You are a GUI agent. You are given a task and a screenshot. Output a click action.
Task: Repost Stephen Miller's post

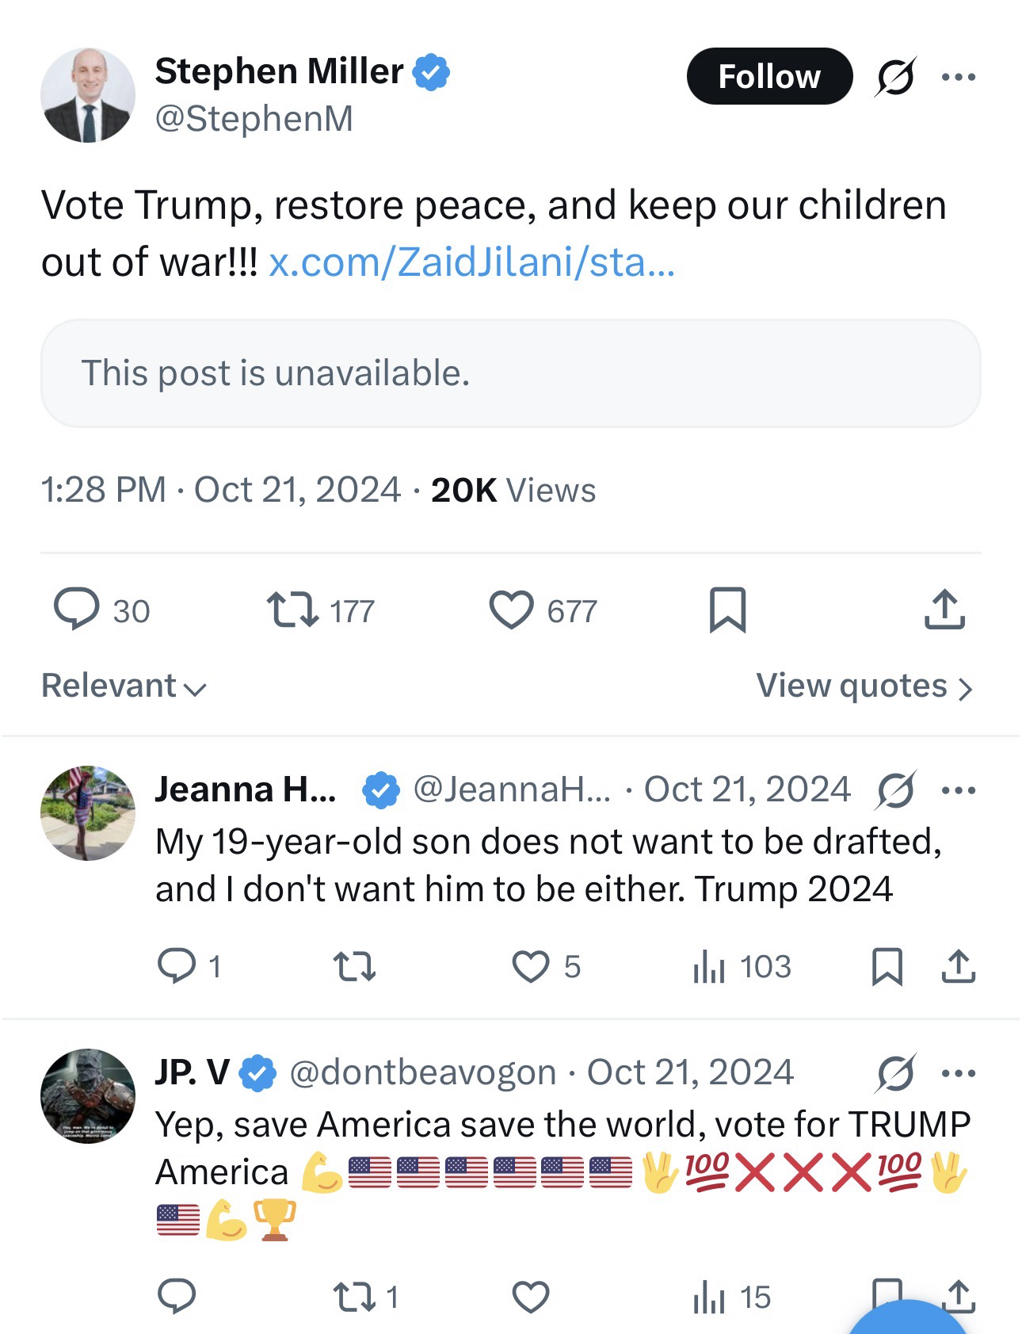(292, 610)
